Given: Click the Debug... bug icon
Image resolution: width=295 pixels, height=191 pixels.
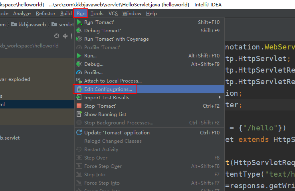Looking at the screenshot, I should pyautogui.click(x=79, y=64).
